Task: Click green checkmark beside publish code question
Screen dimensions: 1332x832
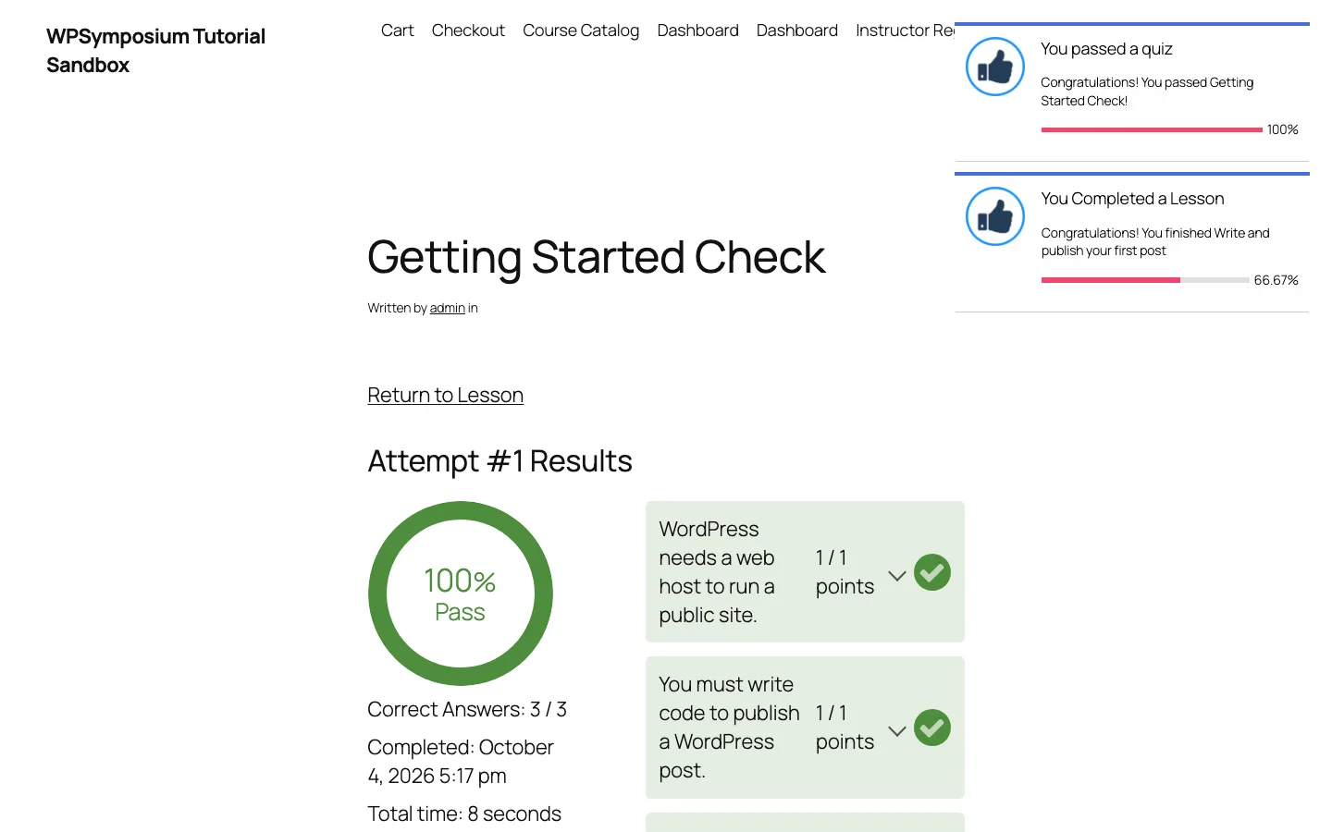Action: [932, 728]
